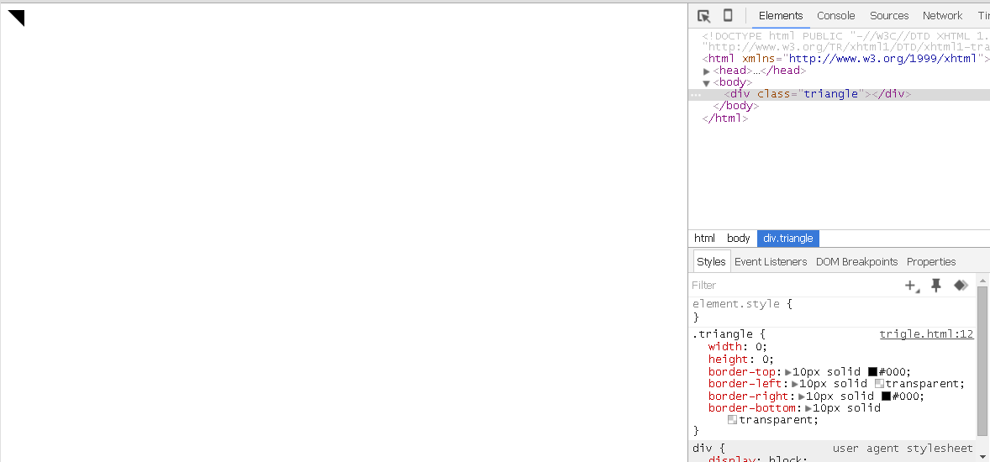
Task: Expand the border-right shorthand arrow
Action: [802, 396]
